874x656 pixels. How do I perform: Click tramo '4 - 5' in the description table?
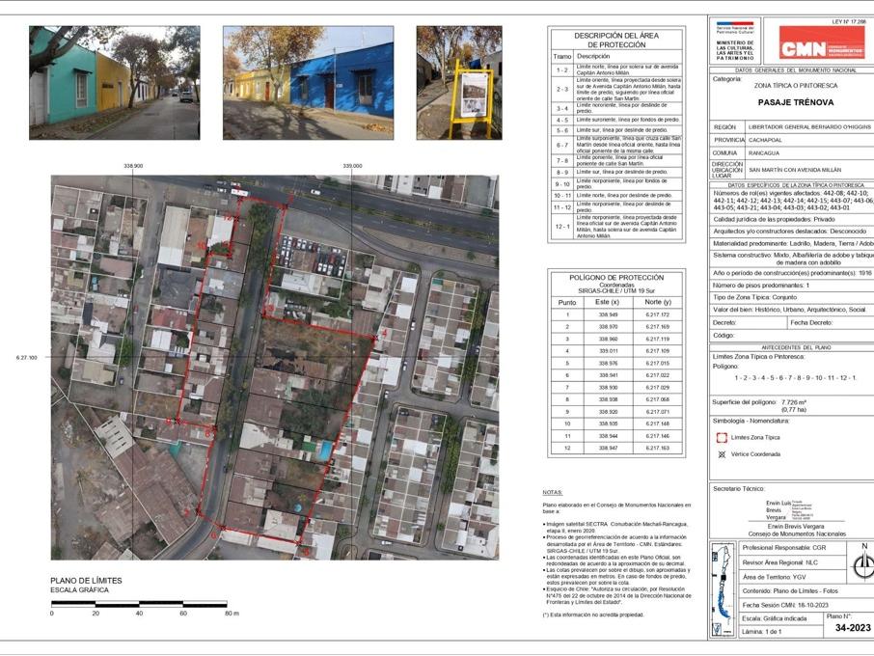click(x=561, y=120)
